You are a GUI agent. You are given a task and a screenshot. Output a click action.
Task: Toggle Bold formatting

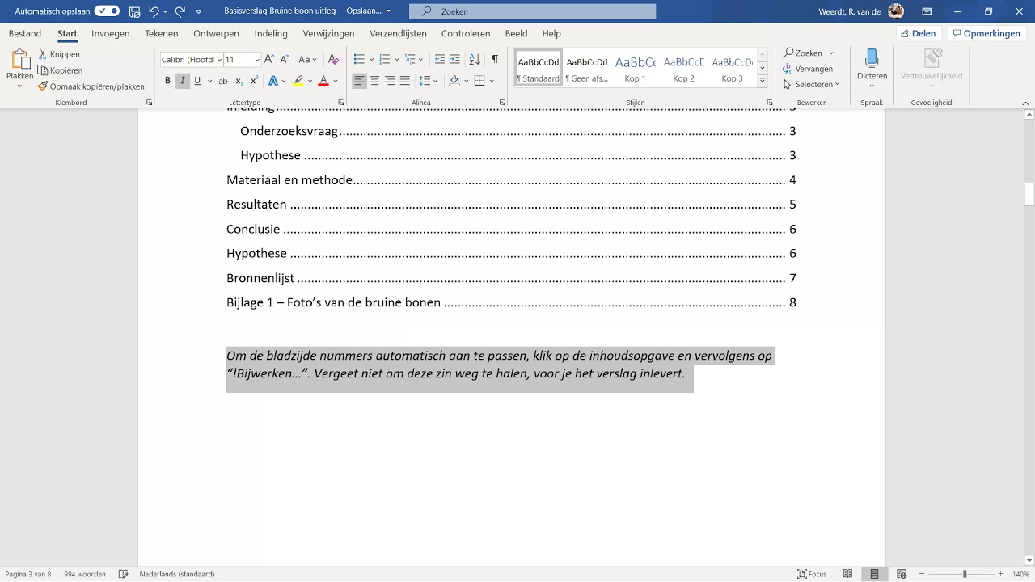[167, 81]
